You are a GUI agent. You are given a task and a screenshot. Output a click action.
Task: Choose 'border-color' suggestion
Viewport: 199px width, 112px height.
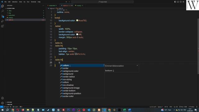(82, 96)
